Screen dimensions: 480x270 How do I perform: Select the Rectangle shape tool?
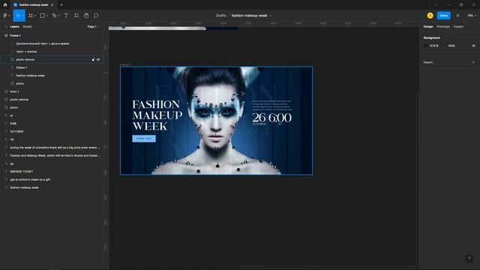click(43, 16)
